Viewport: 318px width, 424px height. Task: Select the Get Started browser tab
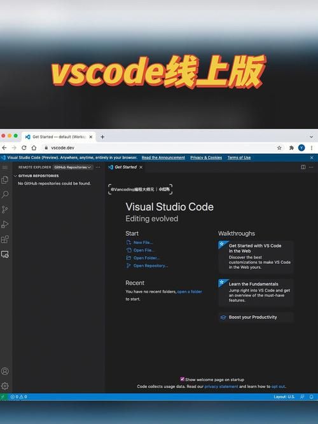pyautogui.click(x=59, y=137)
